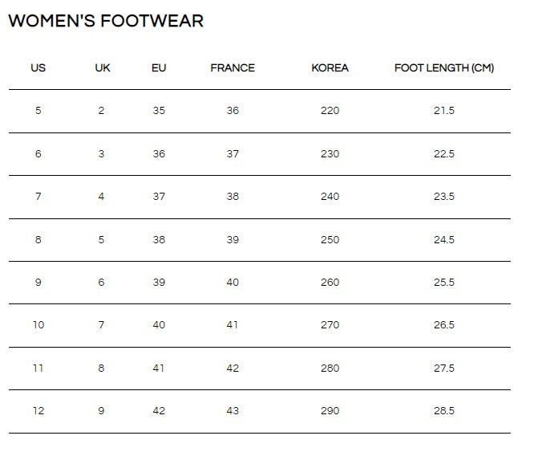The width and height of the screenshot is (534, 452).
Task: Select the KOREA column header
Action: [330, 67]
